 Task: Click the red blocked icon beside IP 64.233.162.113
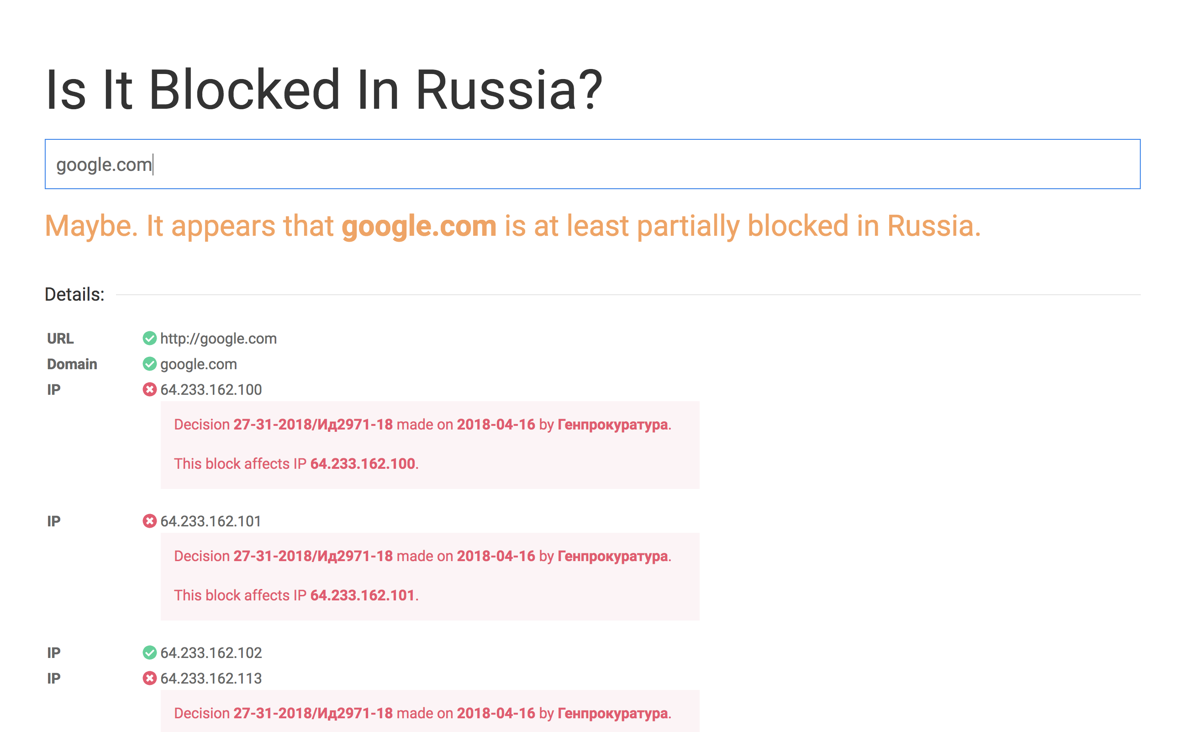pyautogui.click(x=150, y=678)
